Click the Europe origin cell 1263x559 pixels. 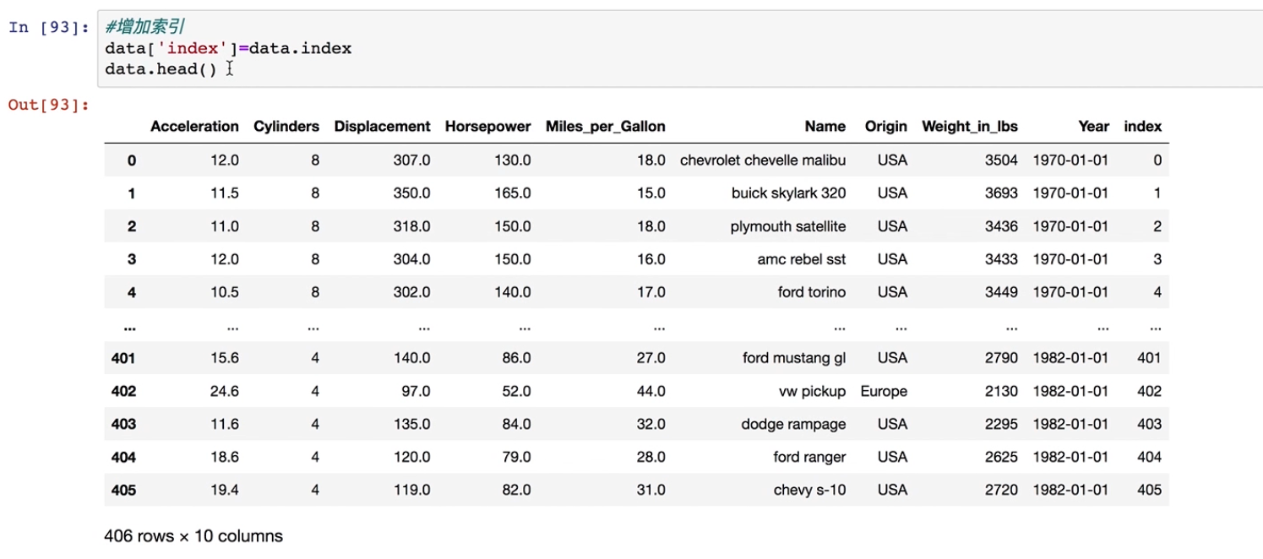pyautogui.click(x=884, y=392)
